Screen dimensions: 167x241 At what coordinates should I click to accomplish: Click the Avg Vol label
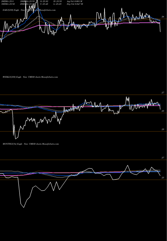tap(74, 1)
